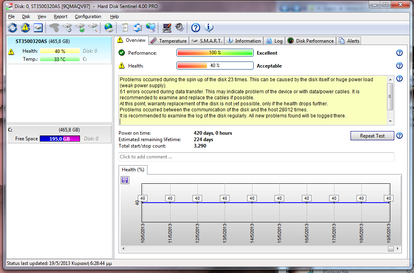Click the 10/5/2013 health data point label
The height and width of the screenshot is (273, 414).
pos(143,198)
